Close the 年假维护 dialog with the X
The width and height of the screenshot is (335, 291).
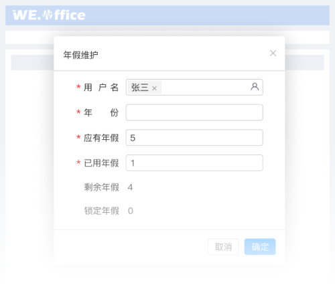(x=273, y=54)
